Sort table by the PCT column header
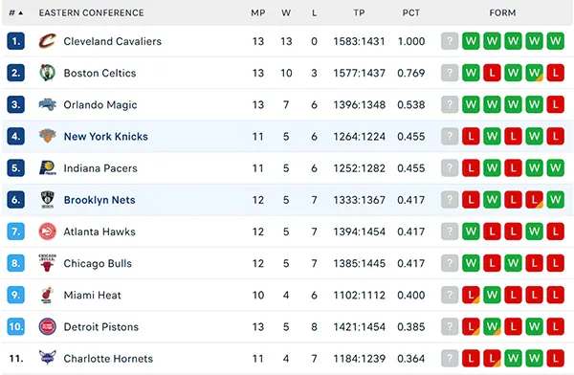 coord(411,12)
